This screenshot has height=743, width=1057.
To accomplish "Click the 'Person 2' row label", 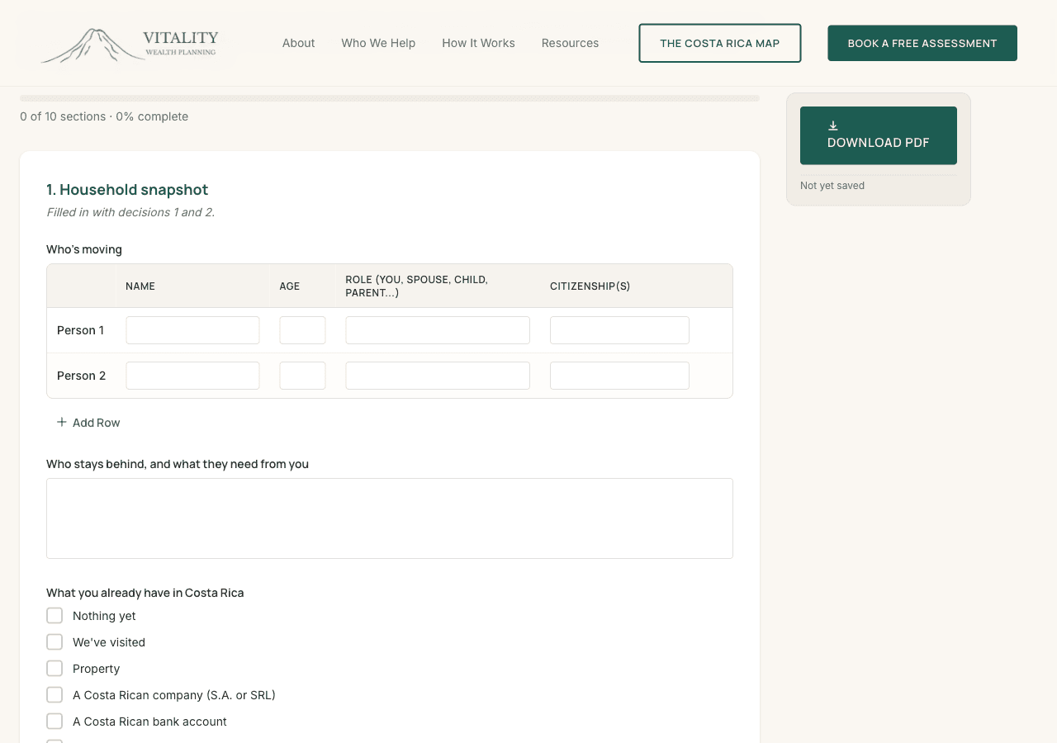I will (x=81, y=376).
